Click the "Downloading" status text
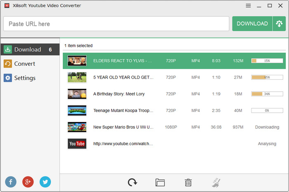This screenshot has width=289, height=192. pyautogui.click(x=267, y=127)
